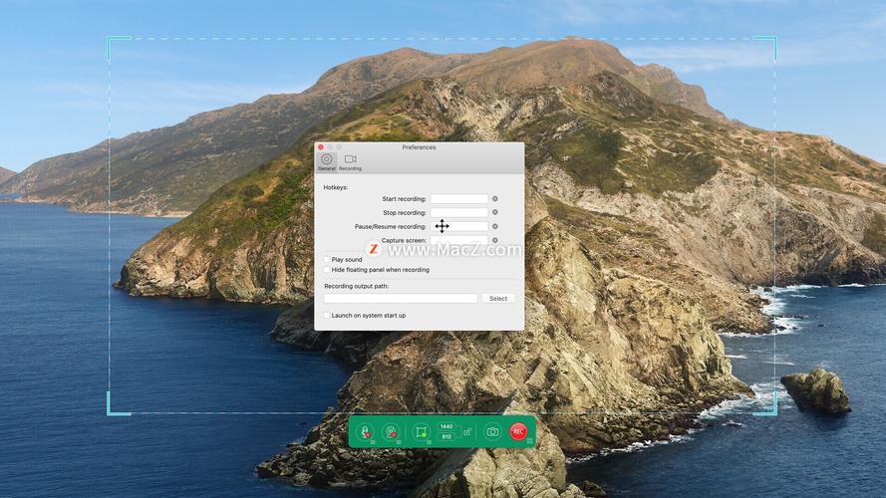
Task: Clear the Stop recording hotkey
Action: pos(495,212)
